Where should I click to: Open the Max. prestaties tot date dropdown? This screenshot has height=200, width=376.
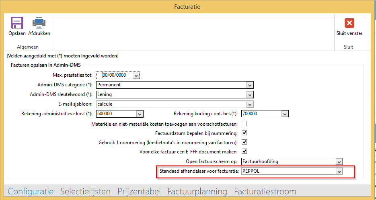[x=136, y=75]
